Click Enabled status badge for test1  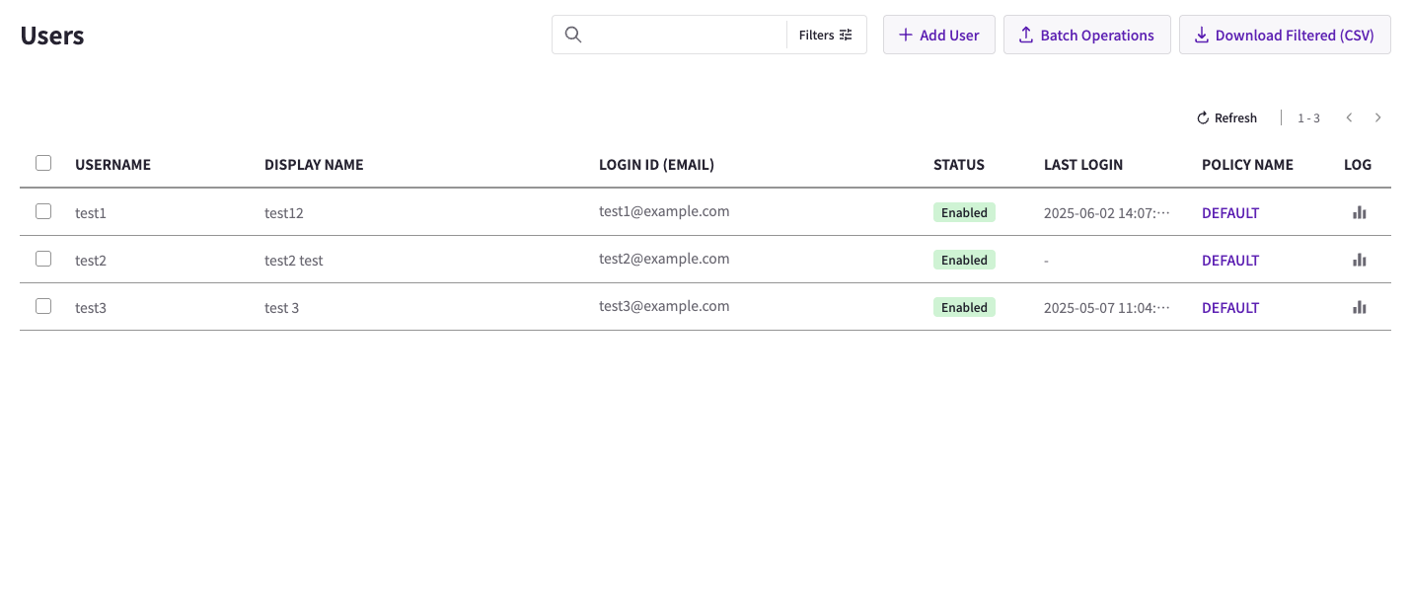964,212
